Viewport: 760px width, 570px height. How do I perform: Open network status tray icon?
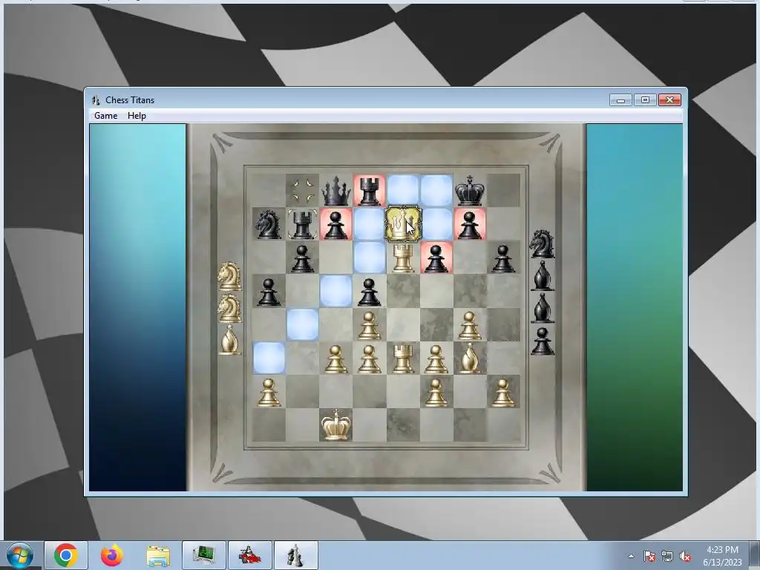tap(667, 557)
